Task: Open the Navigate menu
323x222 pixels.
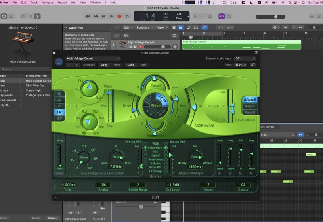Action: click(x=47, y=2)
